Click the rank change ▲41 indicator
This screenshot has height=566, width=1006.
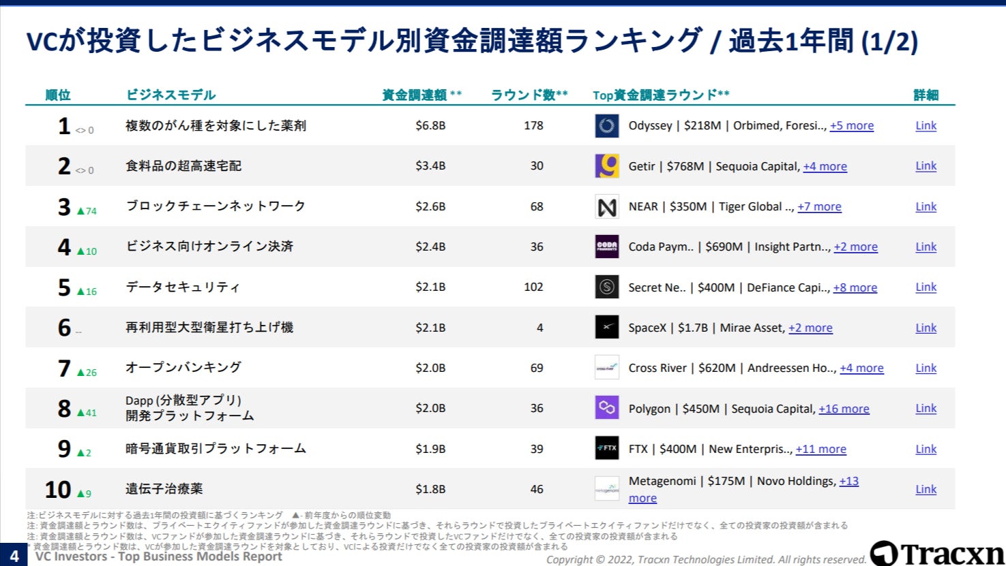(87, 413)
